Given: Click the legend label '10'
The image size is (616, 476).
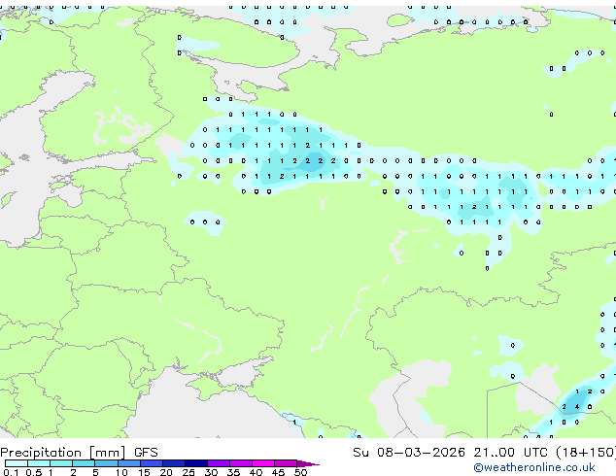Looking at the screenshot, I should click(121, 472).
